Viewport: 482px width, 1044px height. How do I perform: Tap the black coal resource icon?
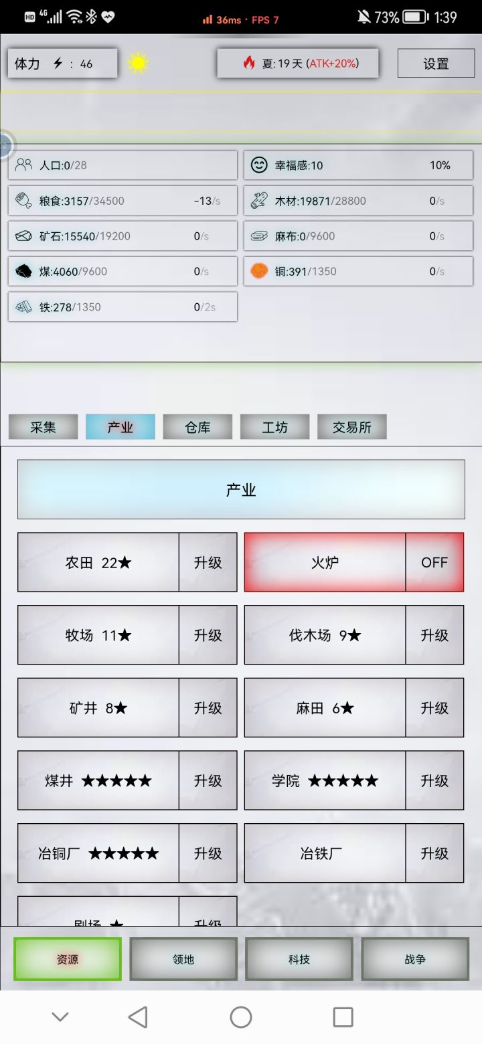point(23,271)
